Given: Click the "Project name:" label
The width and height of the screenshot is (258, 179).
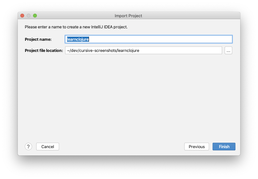Looking at the screenshot, I should coord(38,39).
